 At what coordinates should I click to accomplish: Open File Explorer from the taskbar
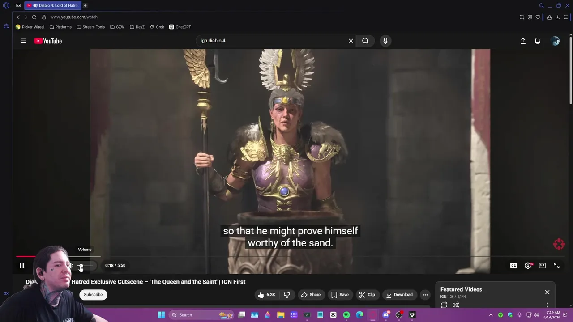click(x=281, y=315)
